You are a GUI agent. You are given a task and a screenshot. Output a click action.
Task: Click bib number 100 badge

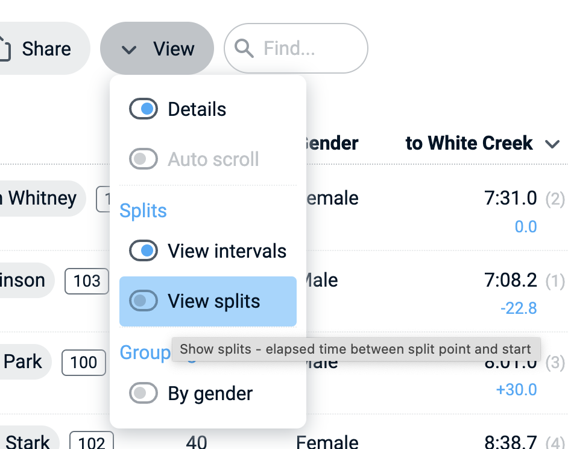coord(83,363)
